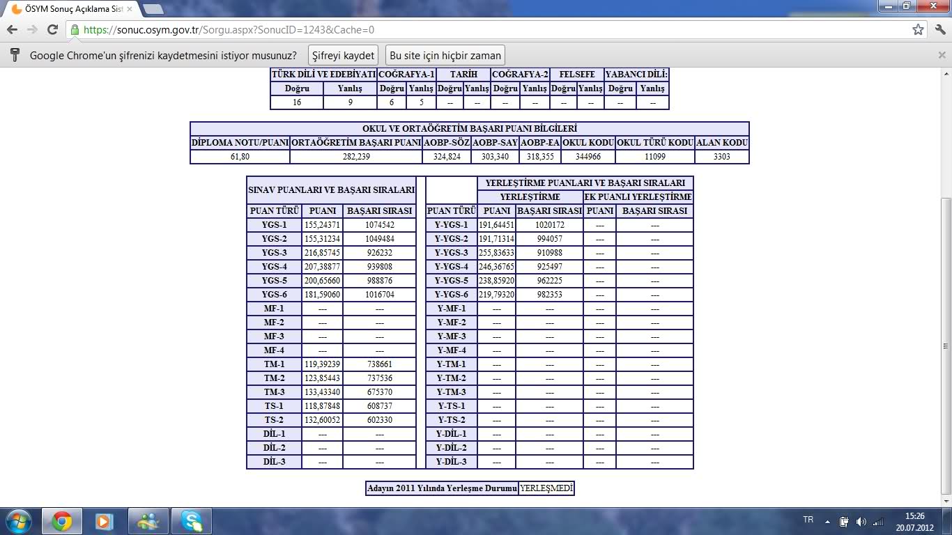Open the Chrome wrench settings menu
This screenshot has width=952, height=535.
[x=939, y=30]
